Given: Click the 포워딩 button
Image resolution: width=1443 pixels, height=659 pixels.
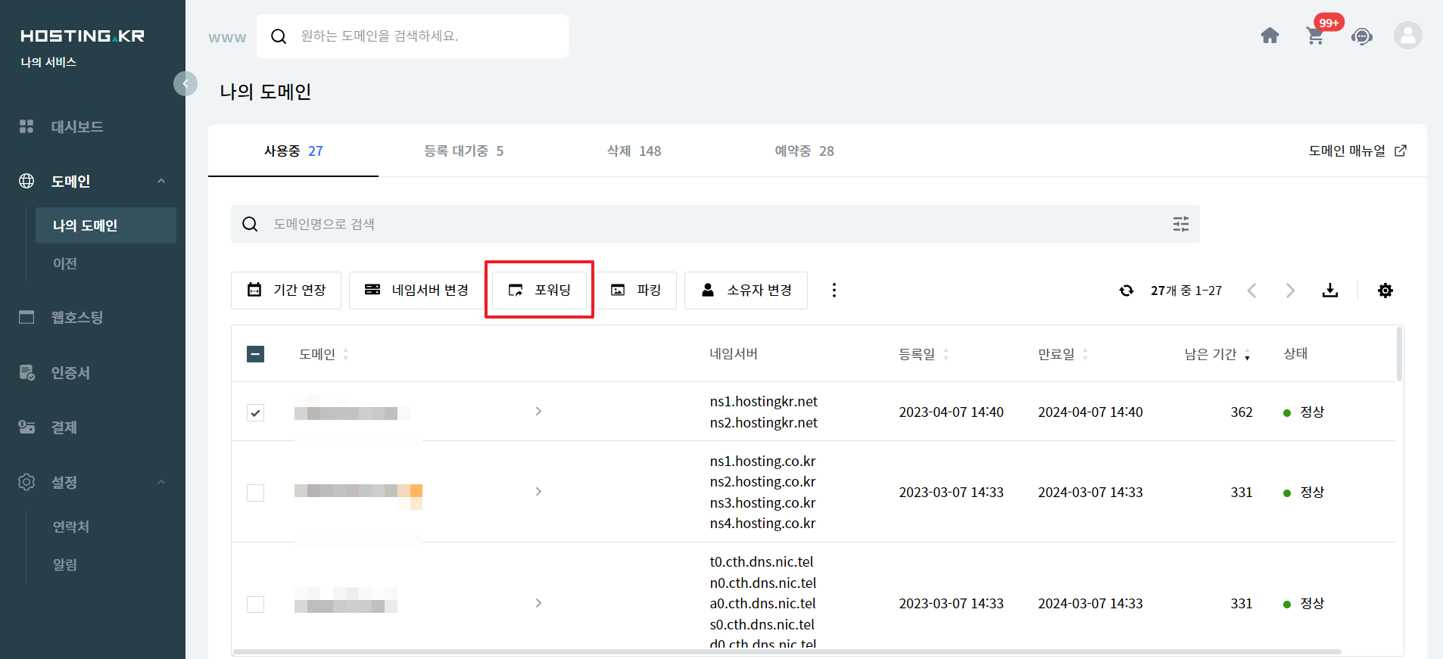Looking at the screenshot, I should [x=539, y=291].
